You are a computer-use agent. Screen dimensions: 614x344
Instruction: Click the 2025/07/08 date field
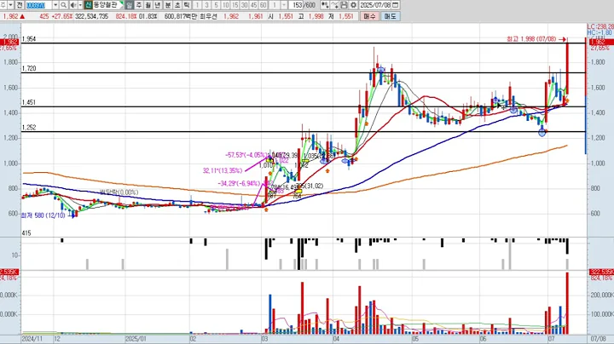pos(375,5)
